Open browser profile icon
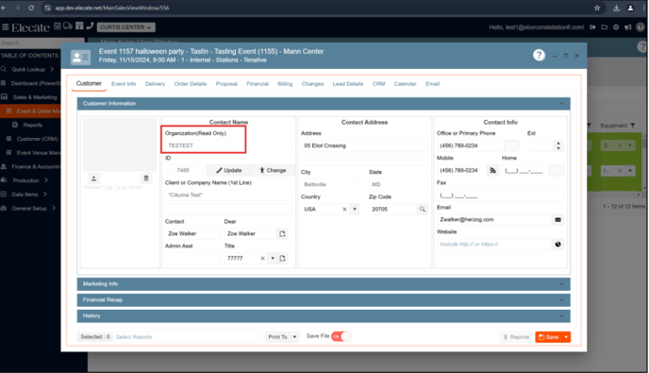This screenshot has height=373, width=649. [x=630, y=8]
